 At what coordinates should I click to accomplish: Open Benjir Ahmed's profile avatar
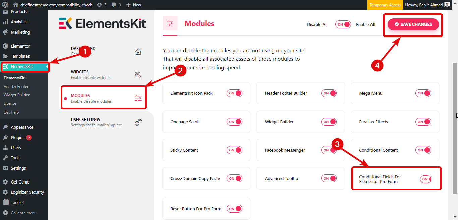click(447, 5)
